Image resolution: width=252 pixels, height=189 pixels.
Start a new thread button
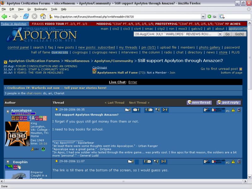point(199,102)
